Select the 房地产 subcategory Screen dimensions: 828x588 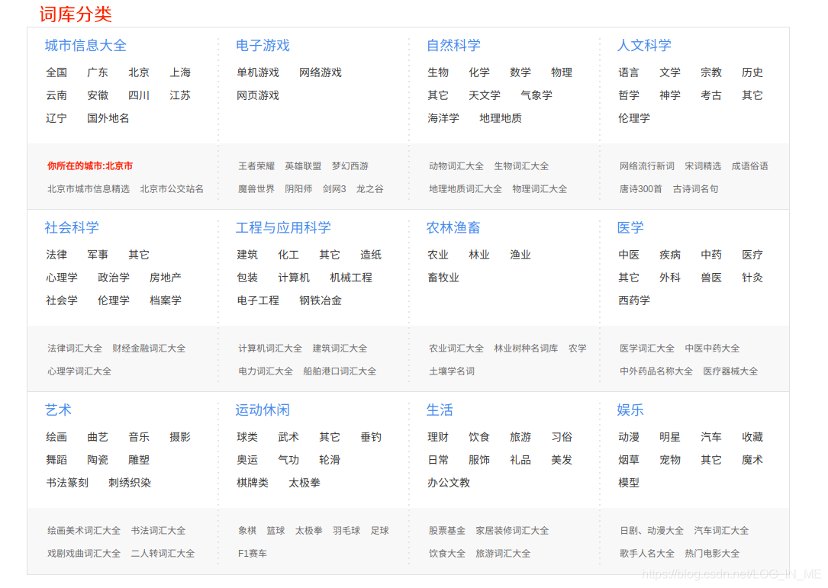tap(166, 278)
